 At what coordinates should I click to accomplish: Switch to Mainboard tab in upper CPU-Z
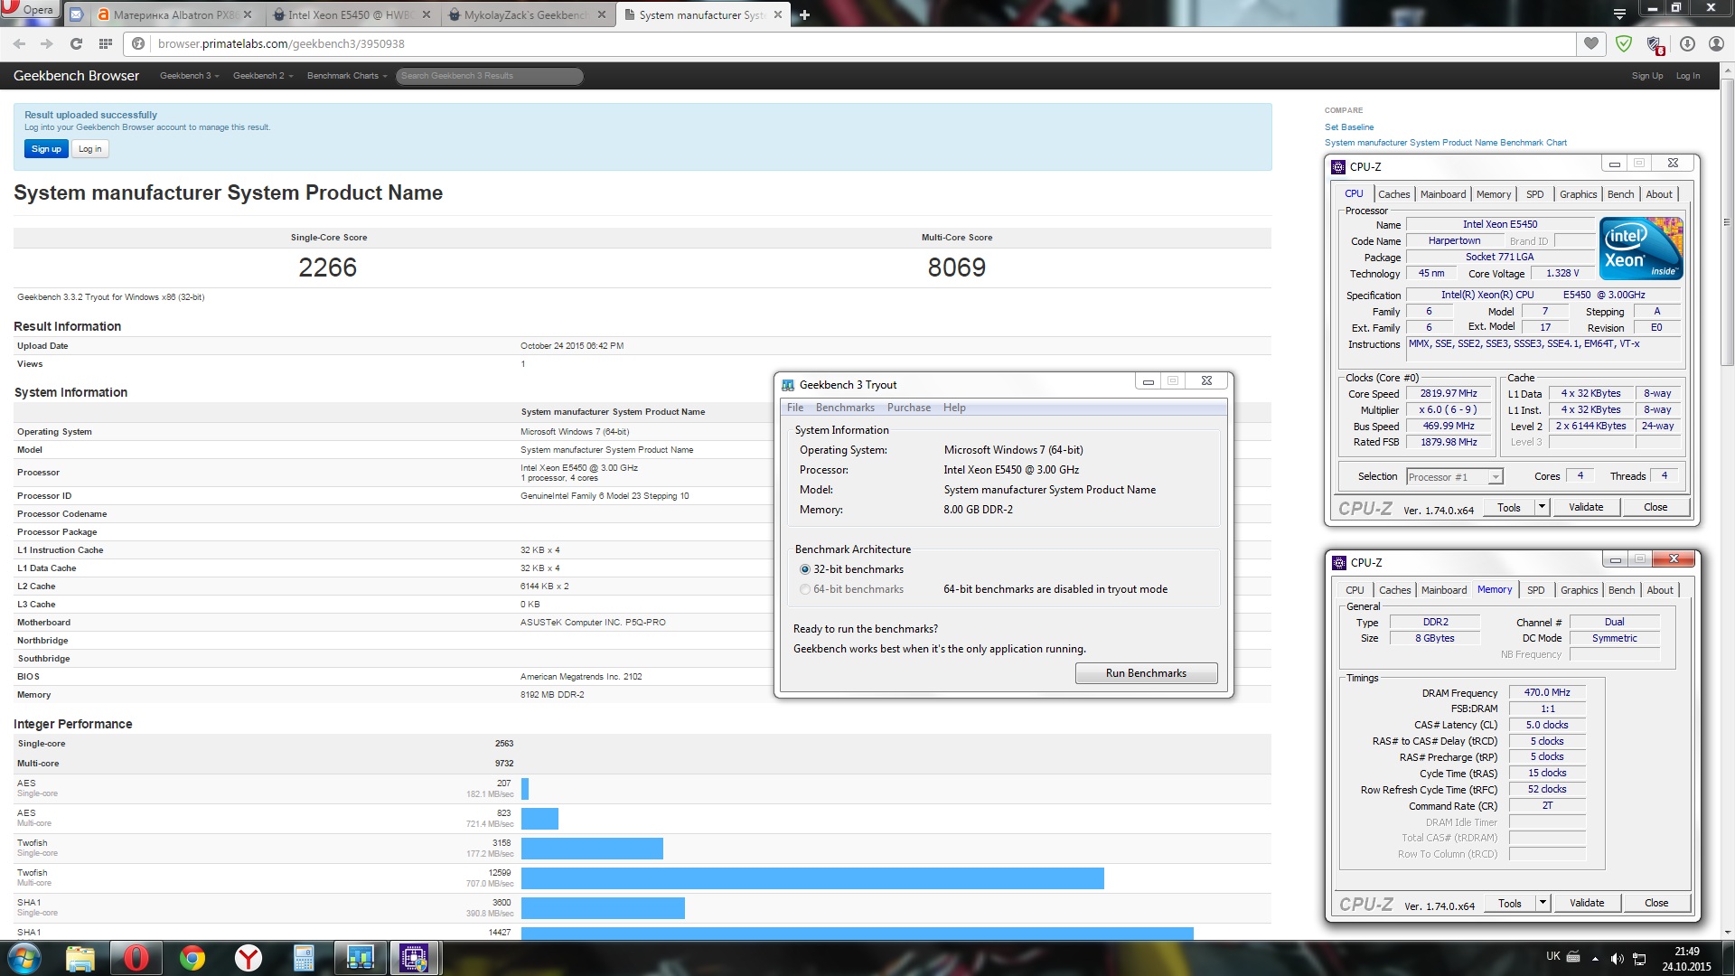1443,194
